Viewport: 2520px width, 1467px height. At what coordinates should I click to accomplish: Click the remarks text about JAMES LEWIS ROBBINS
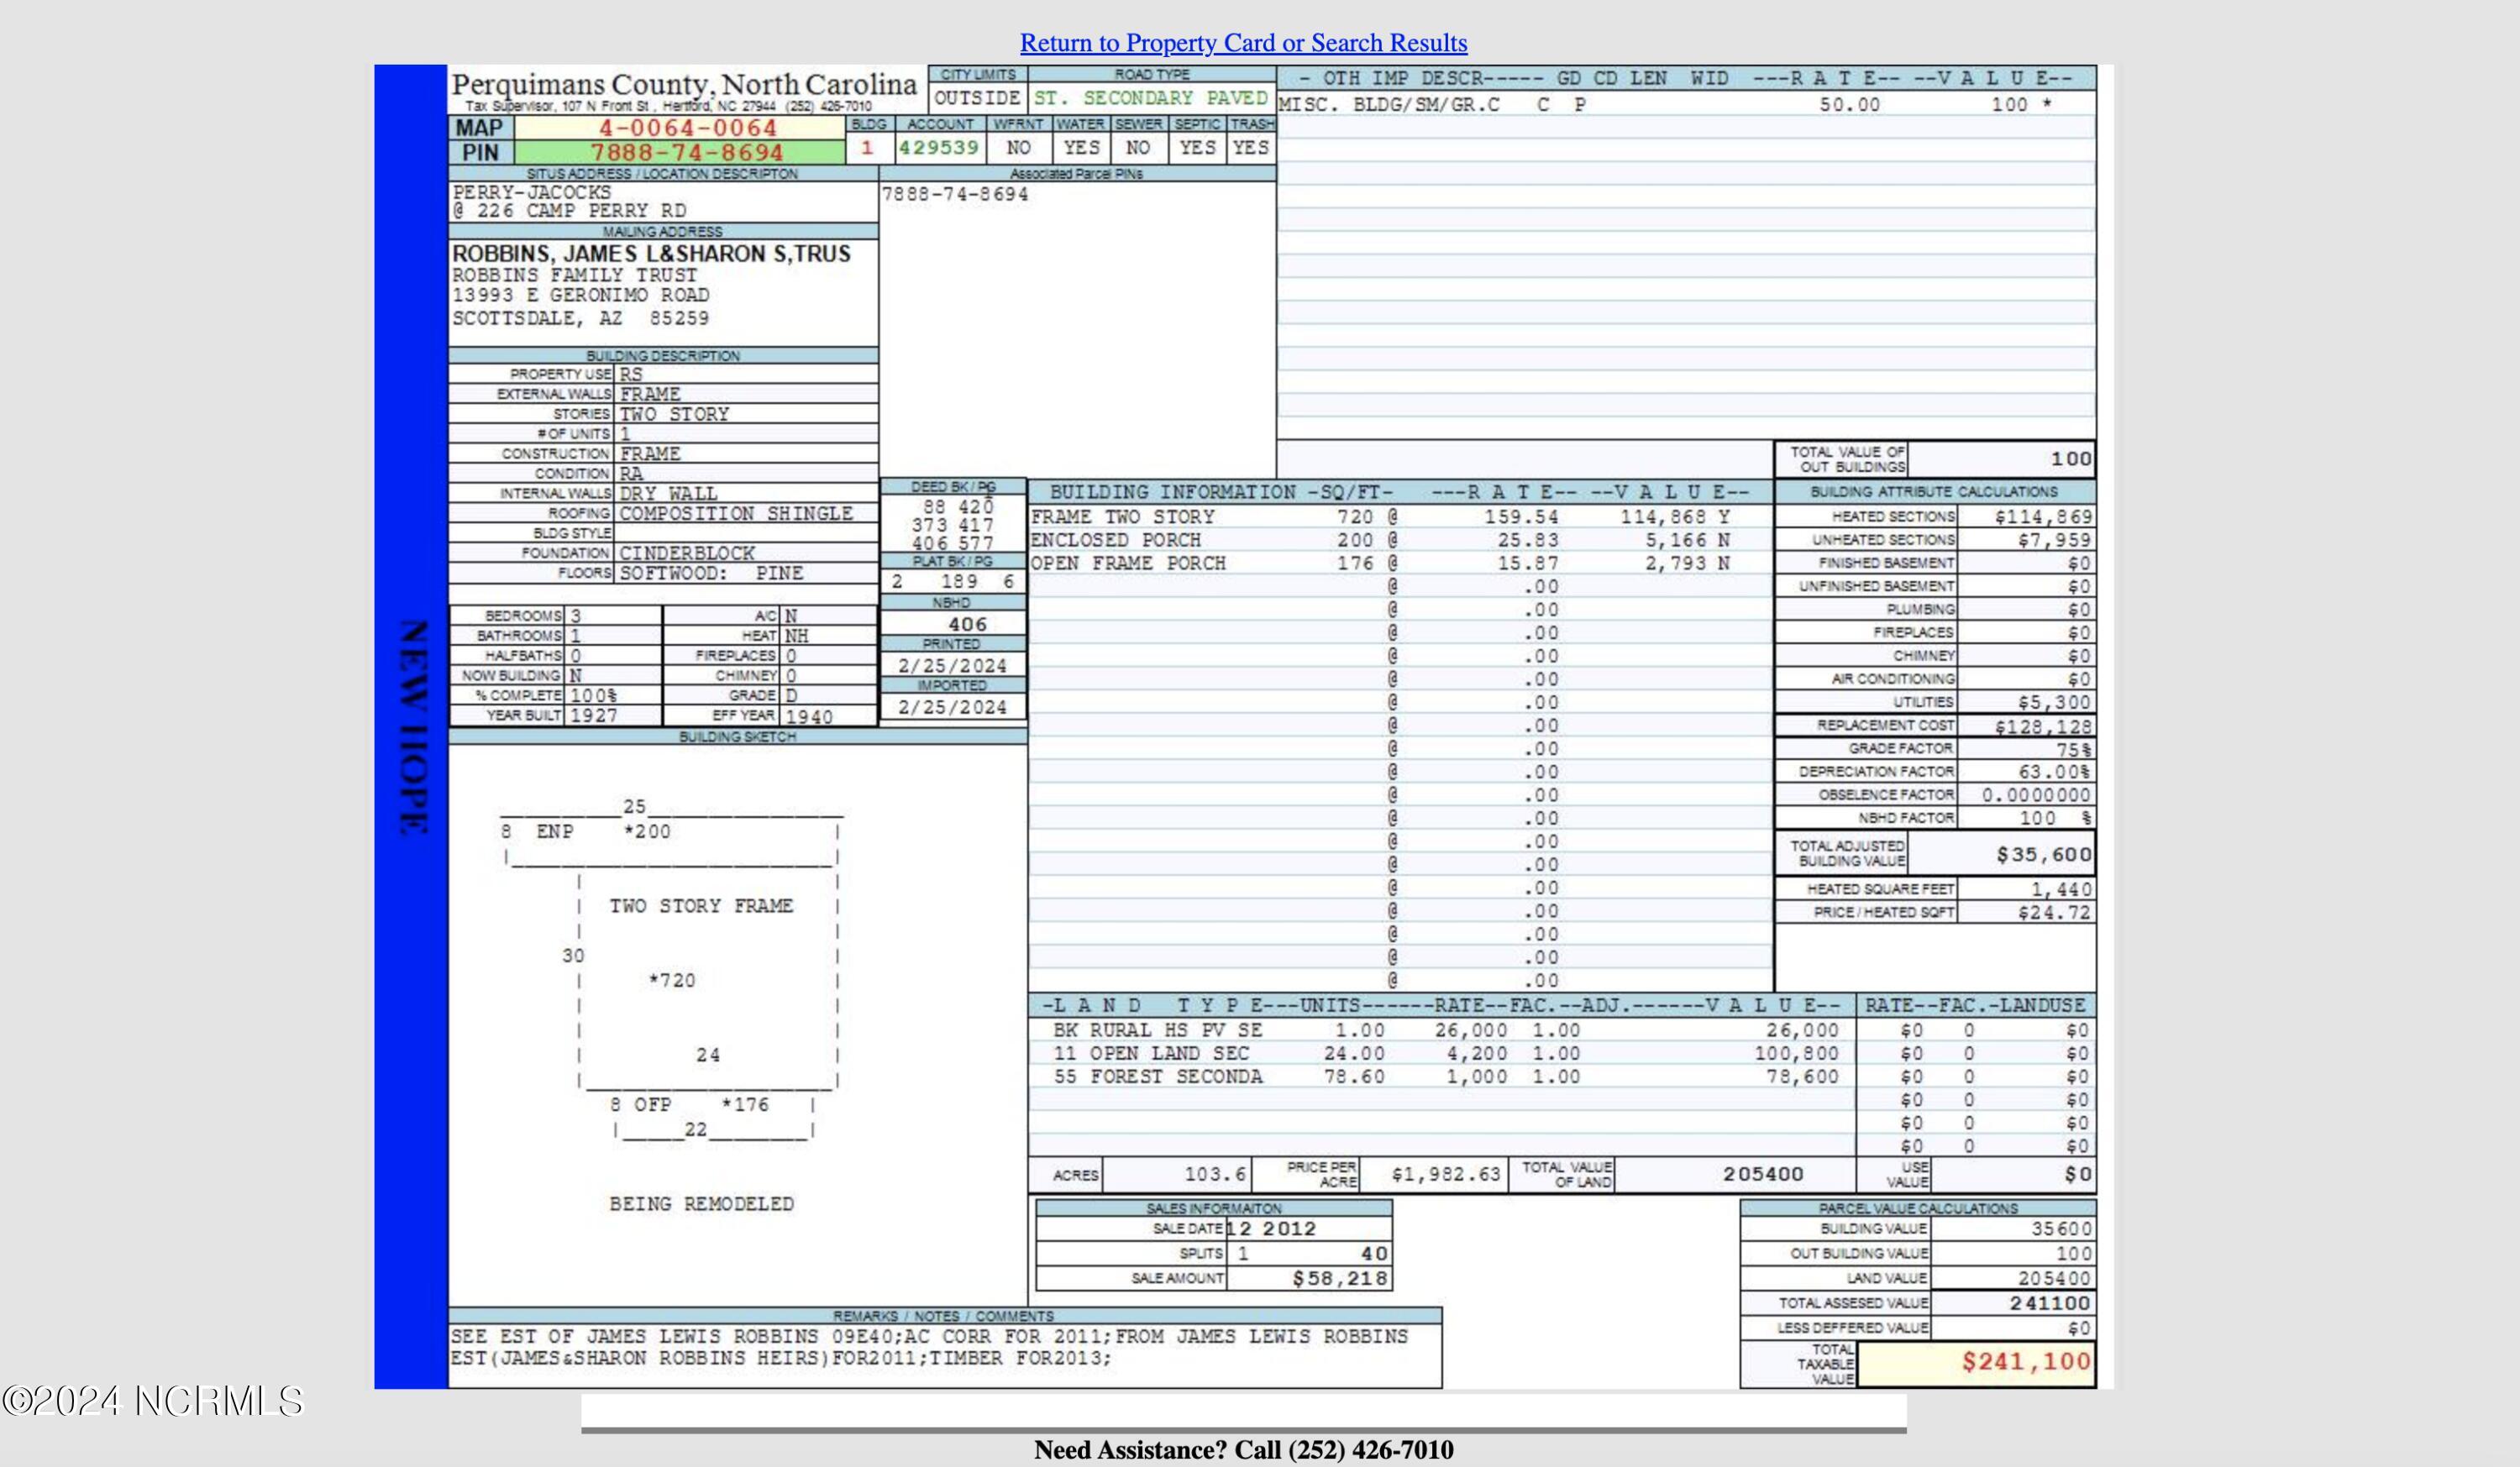pyautogui.click(x=929, y=1347)
